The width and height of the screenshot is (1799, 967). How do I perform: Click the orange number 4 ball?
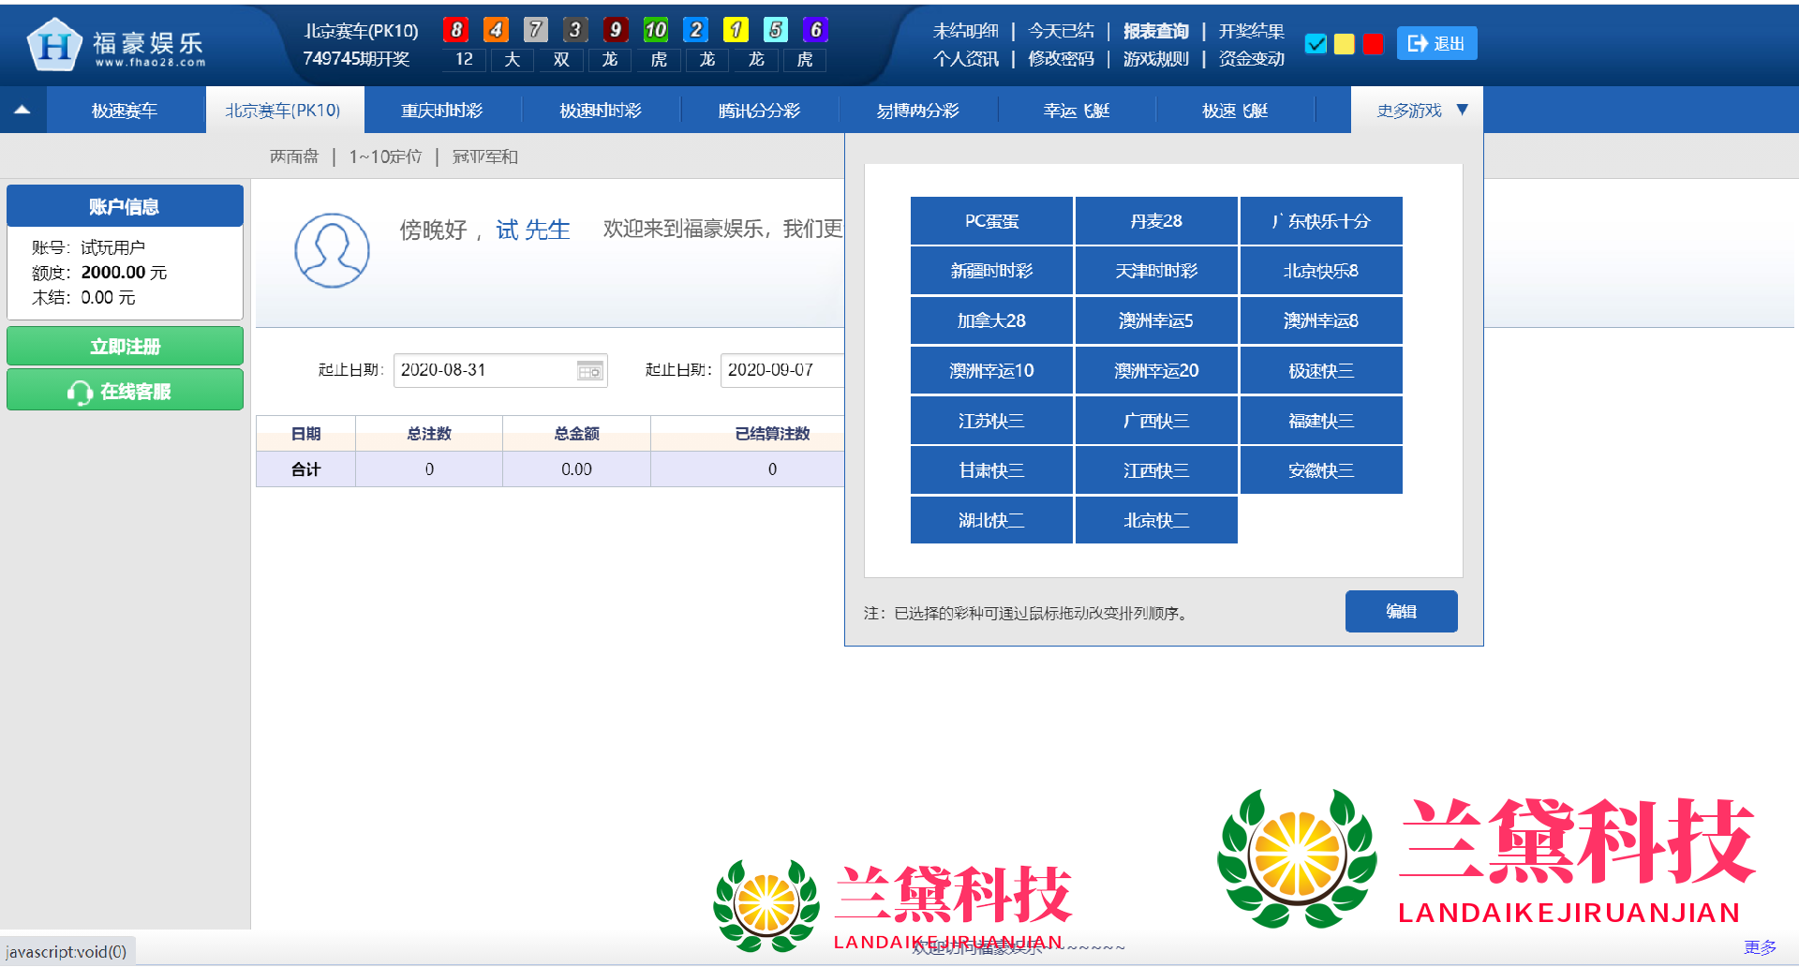click(496, 30)
